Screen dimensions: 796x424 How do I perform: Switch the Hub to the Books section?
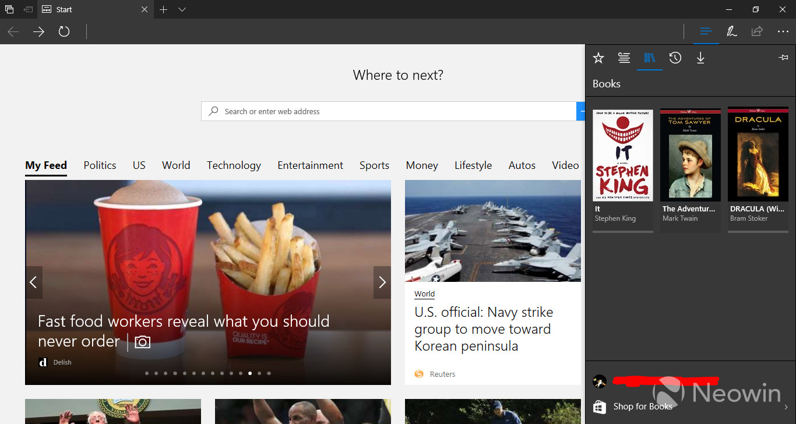coord(650,58)
